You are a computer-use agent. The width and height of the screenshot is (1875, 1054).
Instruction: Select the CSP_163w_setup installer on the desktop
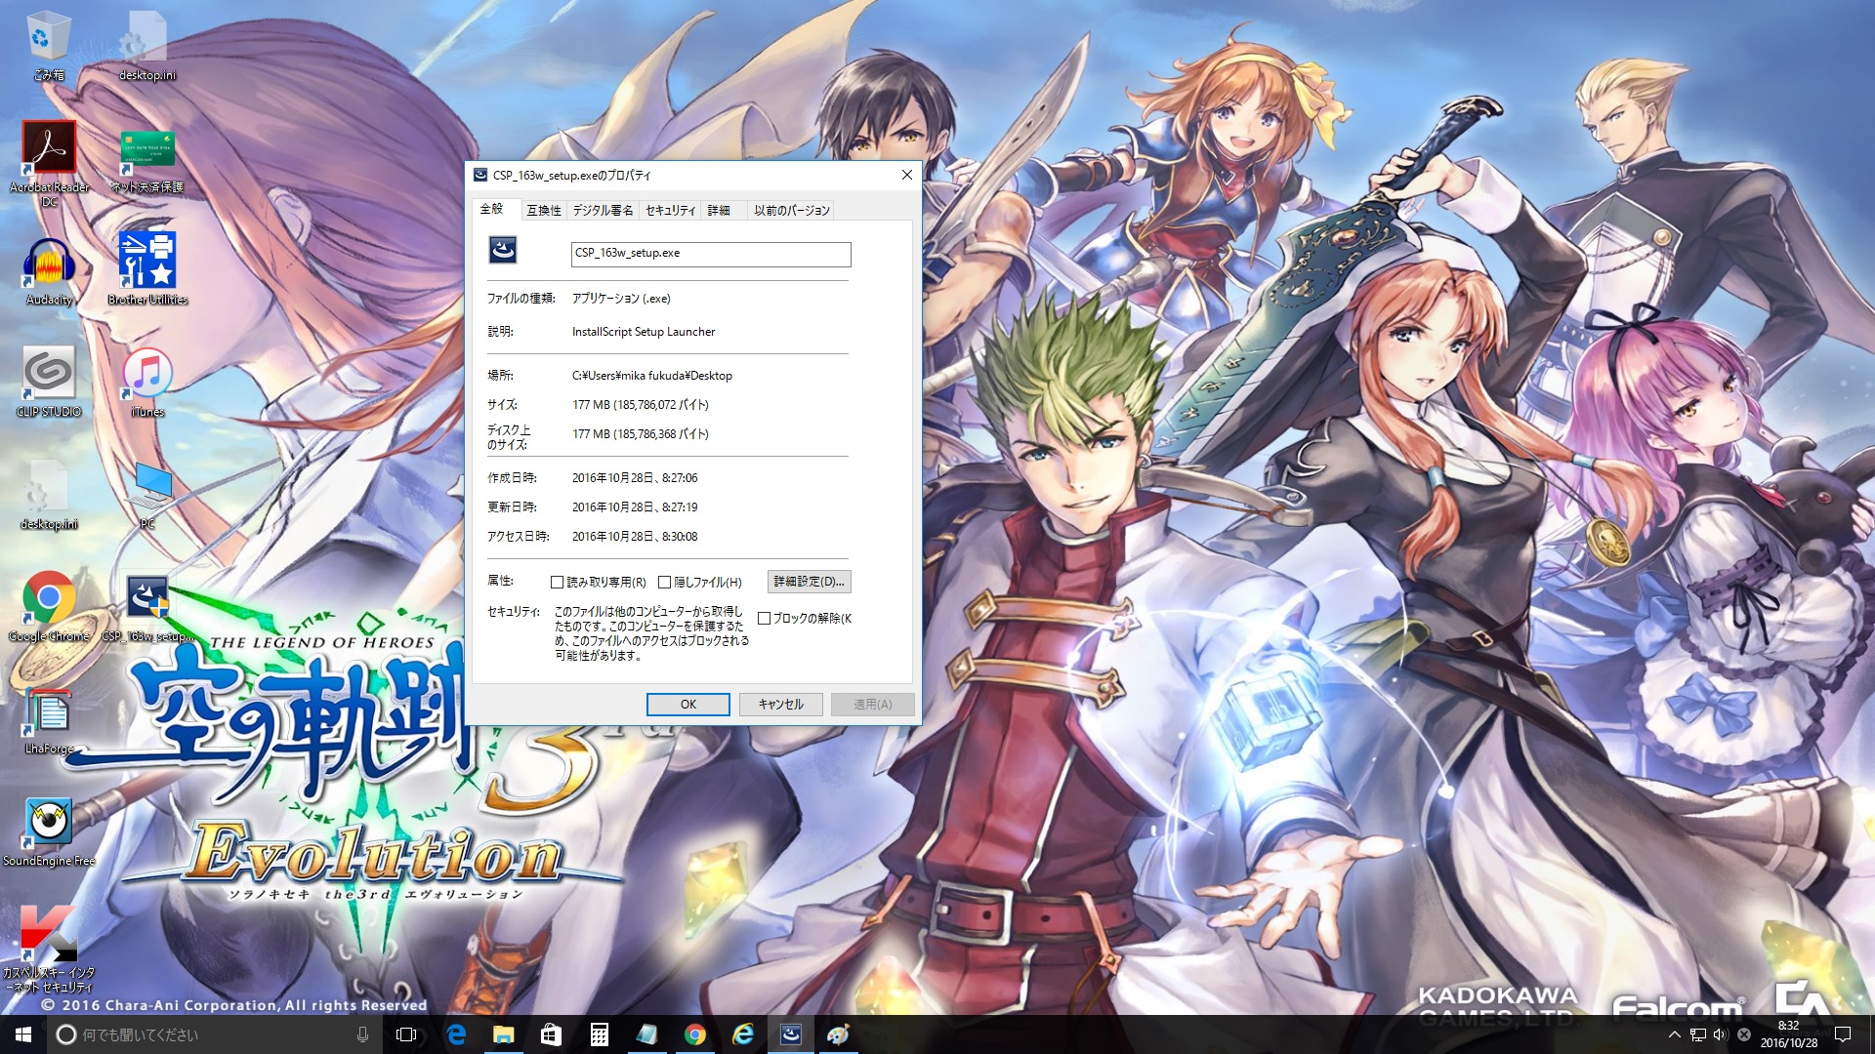coord(147,607)
